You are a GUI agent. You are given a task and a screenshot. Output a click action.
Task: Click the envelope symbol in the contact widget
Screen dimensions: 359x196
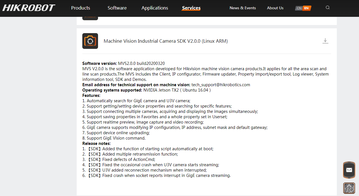349,170
